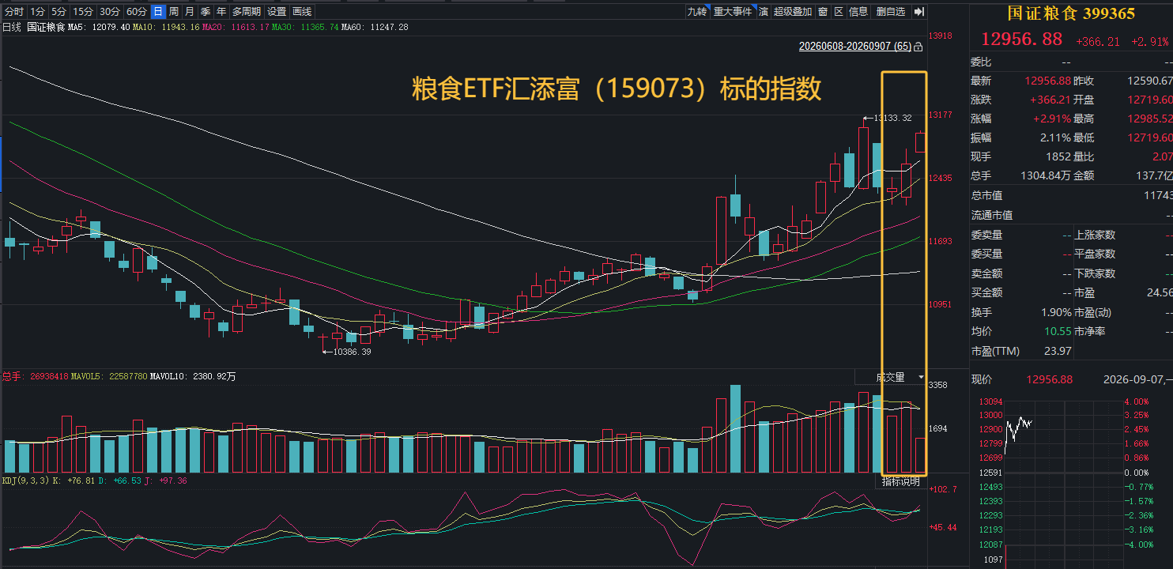
Task: Toggle the date range lock icon
Action: [x=918, y=47]
